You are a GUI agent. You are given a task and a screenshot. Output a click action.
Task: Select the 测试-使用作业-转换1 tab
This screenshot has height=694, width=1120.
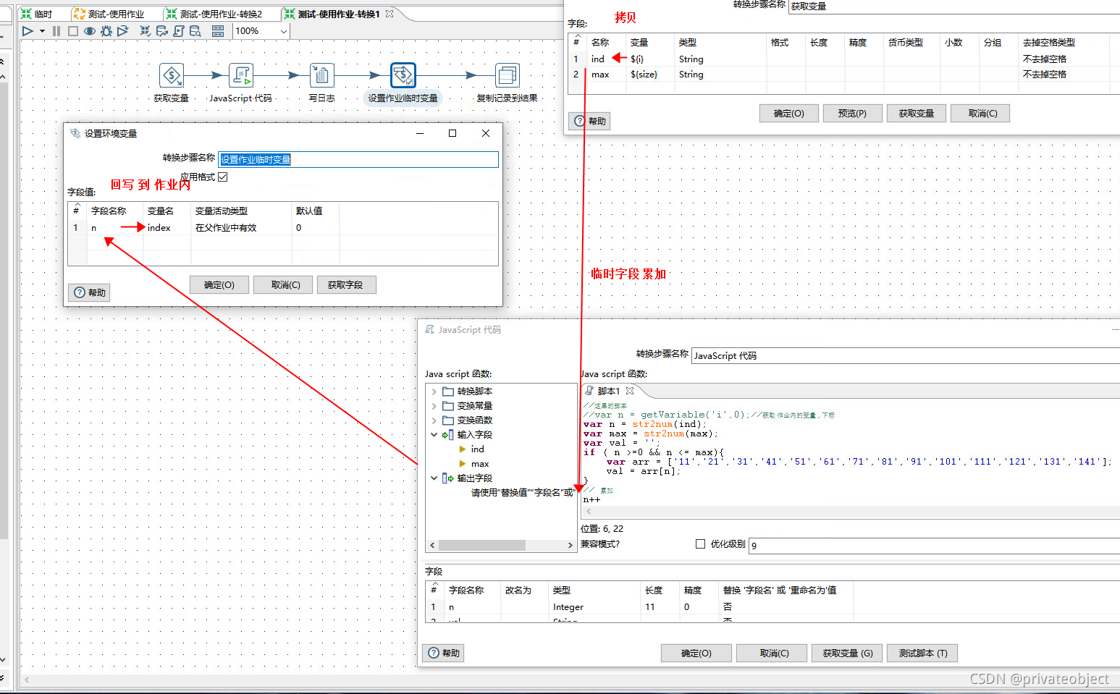point(332,14)
